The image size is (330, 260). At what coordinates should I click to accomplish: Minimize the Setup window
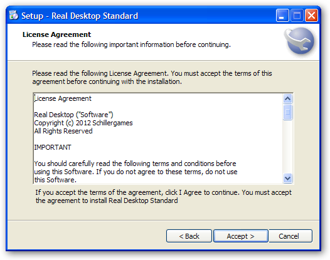(282, 16)
